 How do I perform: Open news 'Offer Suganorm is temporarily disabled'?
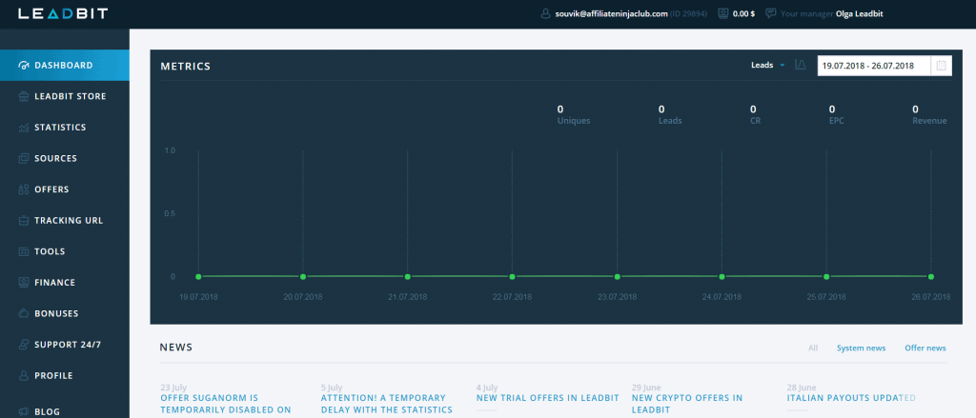click(227, 404)
